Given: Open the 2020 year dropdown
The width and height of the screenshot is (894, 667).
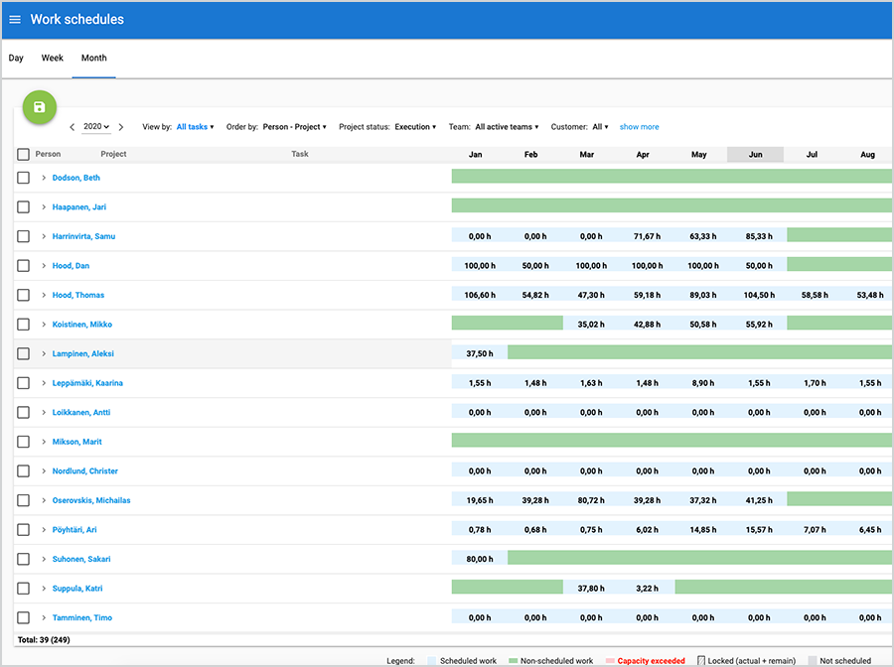Looking at the screenshot, I should click(96, 126).
